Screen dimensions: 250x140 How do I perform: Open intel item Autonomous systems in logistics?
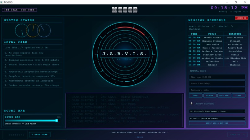(x=33, y=81)
